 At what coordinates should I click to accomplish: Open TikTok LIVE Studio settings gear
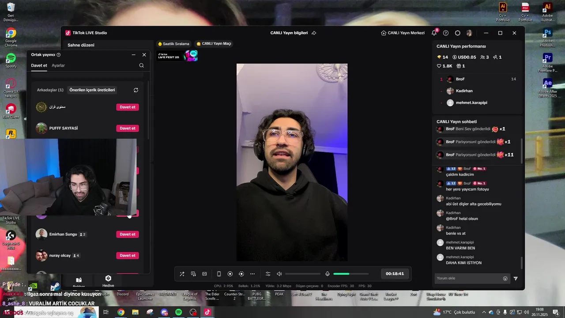click(x=457, y=33)
